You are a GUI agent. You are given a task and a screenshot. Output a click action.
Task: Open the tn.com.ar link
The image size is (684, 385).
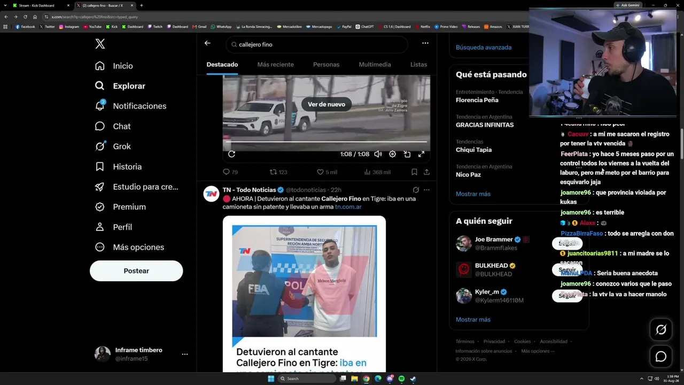348,207
